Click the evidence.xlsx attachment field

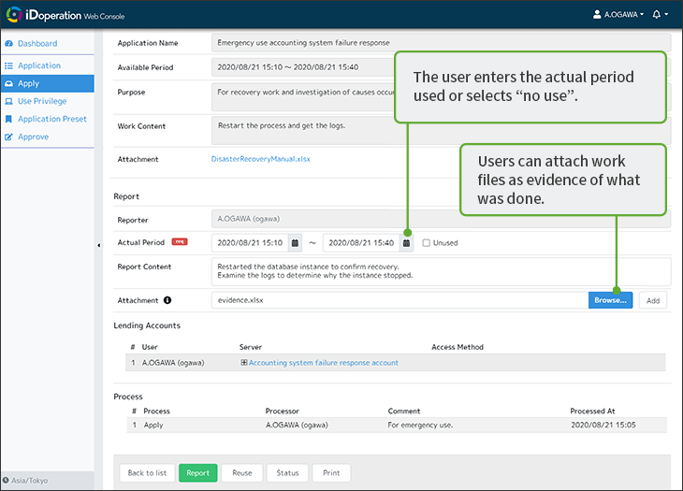click(x=400, y=300)
